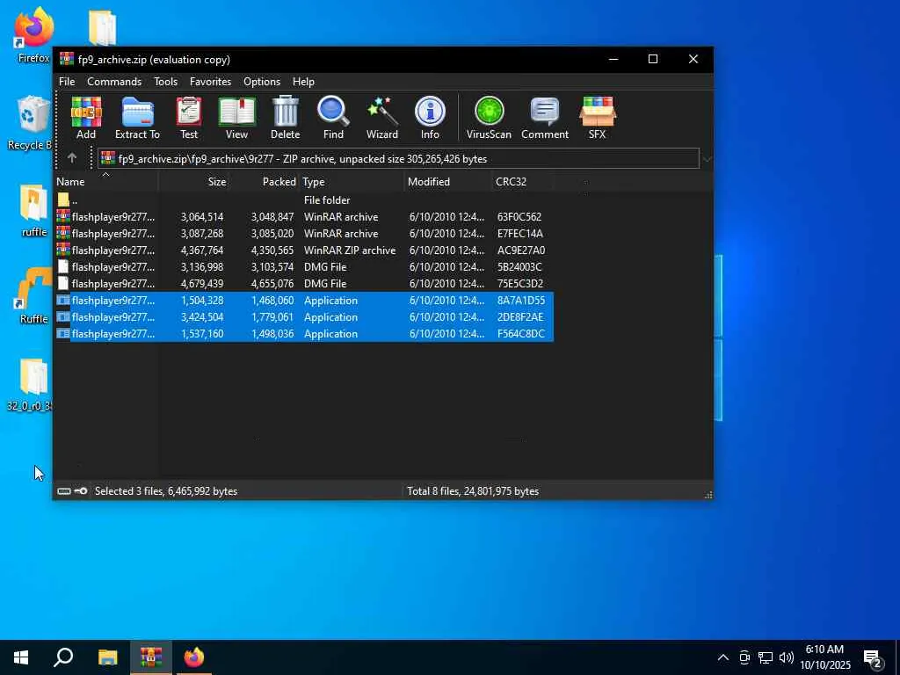
Task: Expand the address path dropdown arrow
Action: pos(707,159)
